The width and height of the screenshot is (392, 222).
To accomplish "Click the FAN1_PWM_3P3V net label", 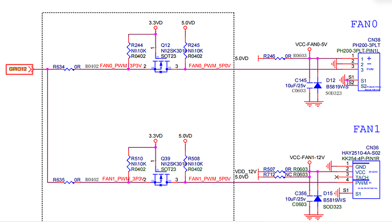I will pos(123,178).
